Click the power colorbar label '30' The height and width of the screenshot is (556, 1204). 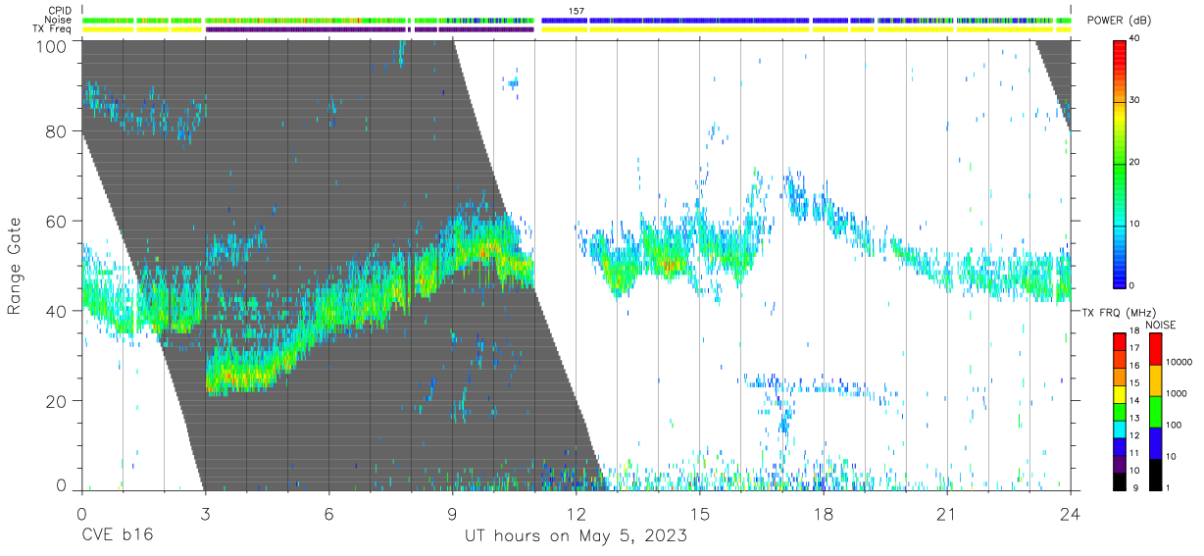coord(1134,100)
